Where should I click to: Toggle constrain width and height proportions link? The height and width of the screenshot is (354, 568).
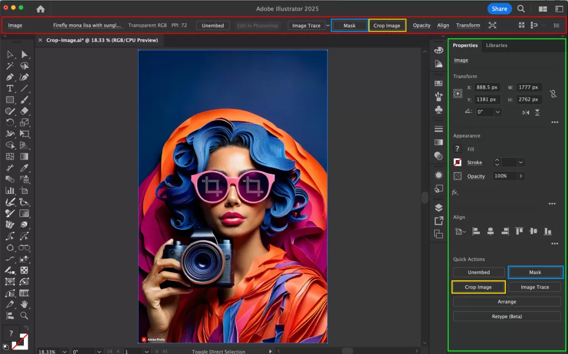pos(553,94)
